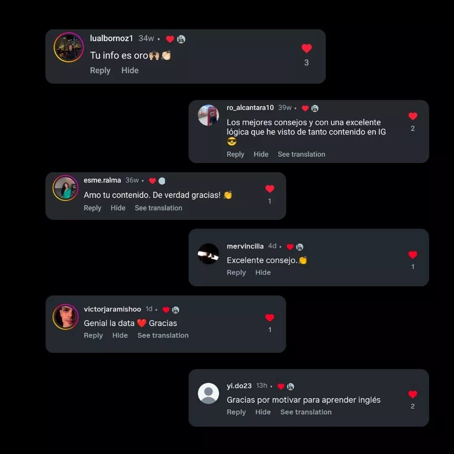The height and width of the screenshot is (454, 454).
Task: See translation for victorjaramishoo's comment
Action: tap(163, 335)
